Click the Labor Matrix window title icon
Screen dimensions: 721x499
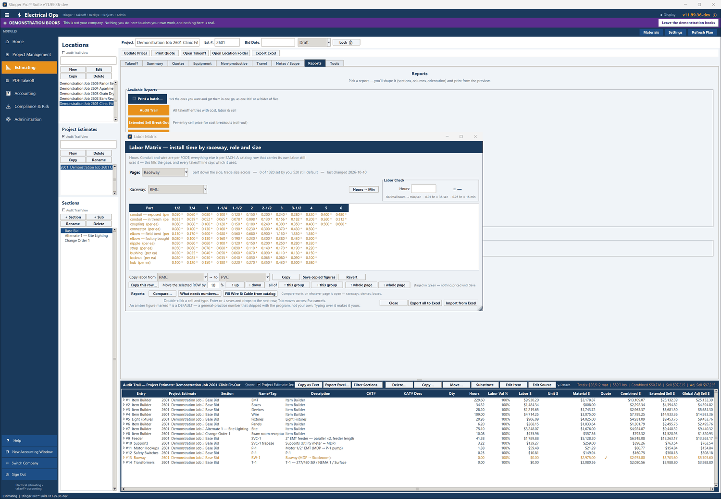tap(130, 137)
